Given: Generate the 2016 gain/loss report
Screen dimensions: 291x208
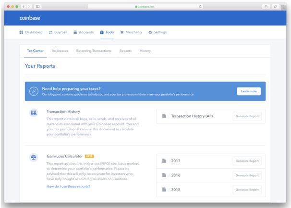Looking at the screenshot, I should pos(247,175).
